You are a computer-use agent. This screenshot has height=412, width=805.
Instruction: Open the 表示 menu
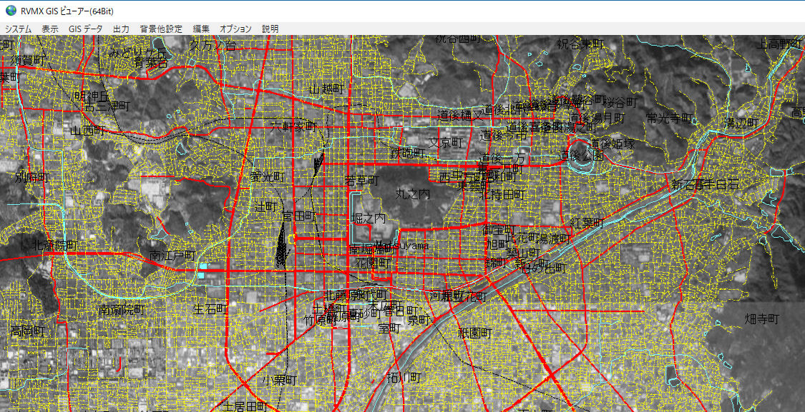(50, 29)
